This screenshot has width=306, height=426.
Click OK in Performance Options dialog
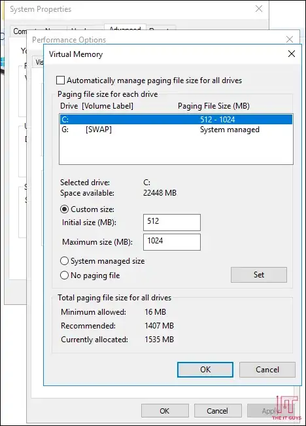165,411
